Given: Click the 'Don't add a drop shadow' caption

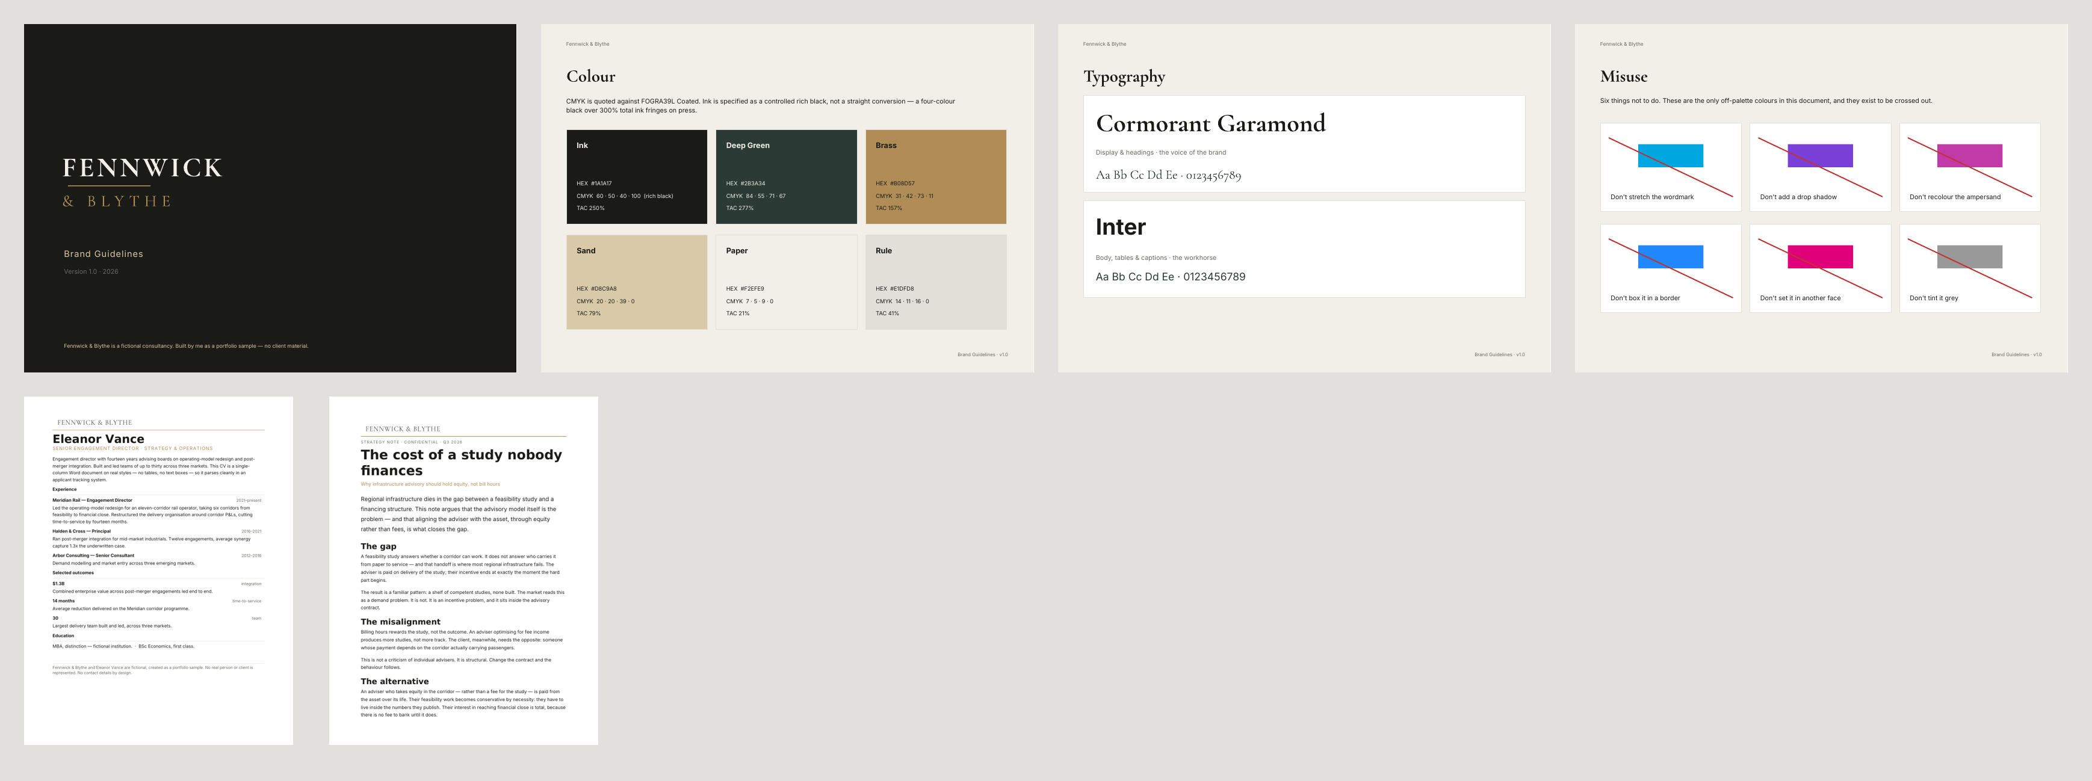Looking at the screenshot, I should (1798, 197).
